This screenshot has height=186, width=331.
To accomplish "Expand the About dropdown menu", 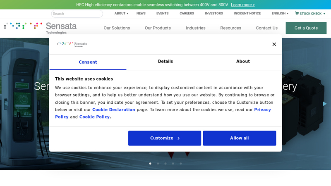I will coord(121,13).
